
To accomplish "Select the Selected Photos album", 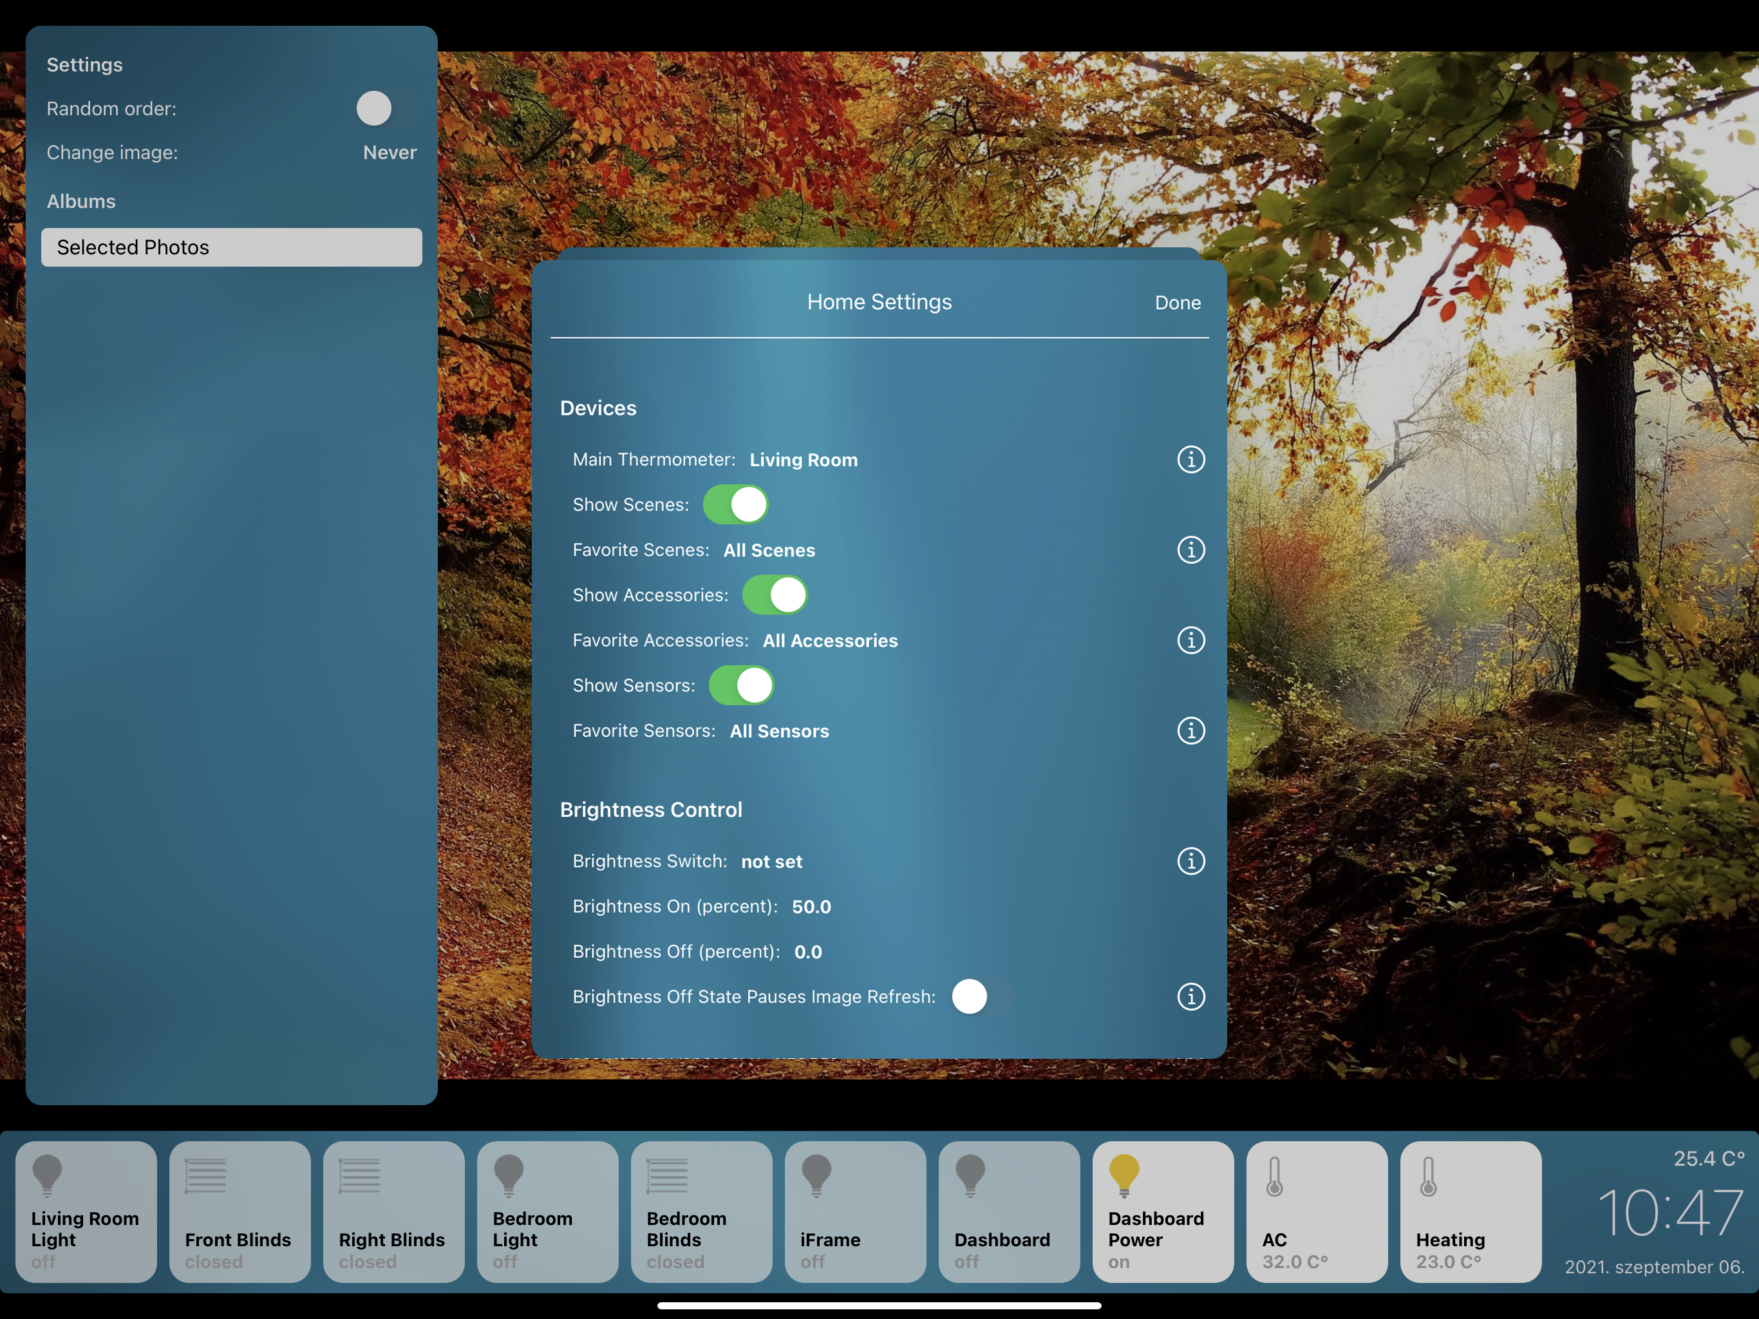I will pyautogui.click(x=231, y=247).
